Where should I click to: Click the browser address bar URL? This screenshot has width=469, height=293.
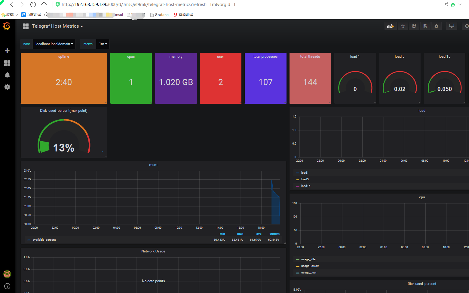(149, 5)
